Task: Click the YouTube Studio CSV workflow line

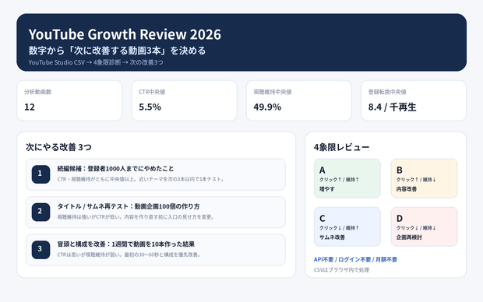Action: click(96, 62)
